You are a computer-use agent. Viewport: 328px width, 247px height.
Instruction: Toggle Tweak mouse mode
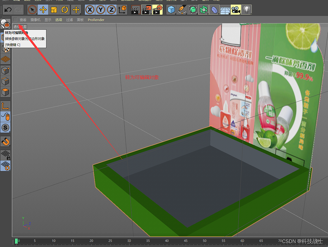point(5,117)
